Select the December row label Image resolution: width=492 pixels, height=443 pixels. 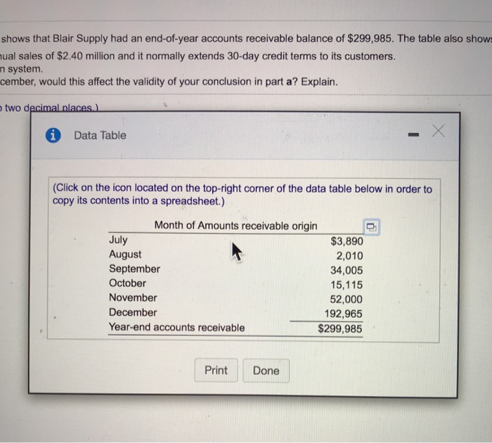pos(133,312)
